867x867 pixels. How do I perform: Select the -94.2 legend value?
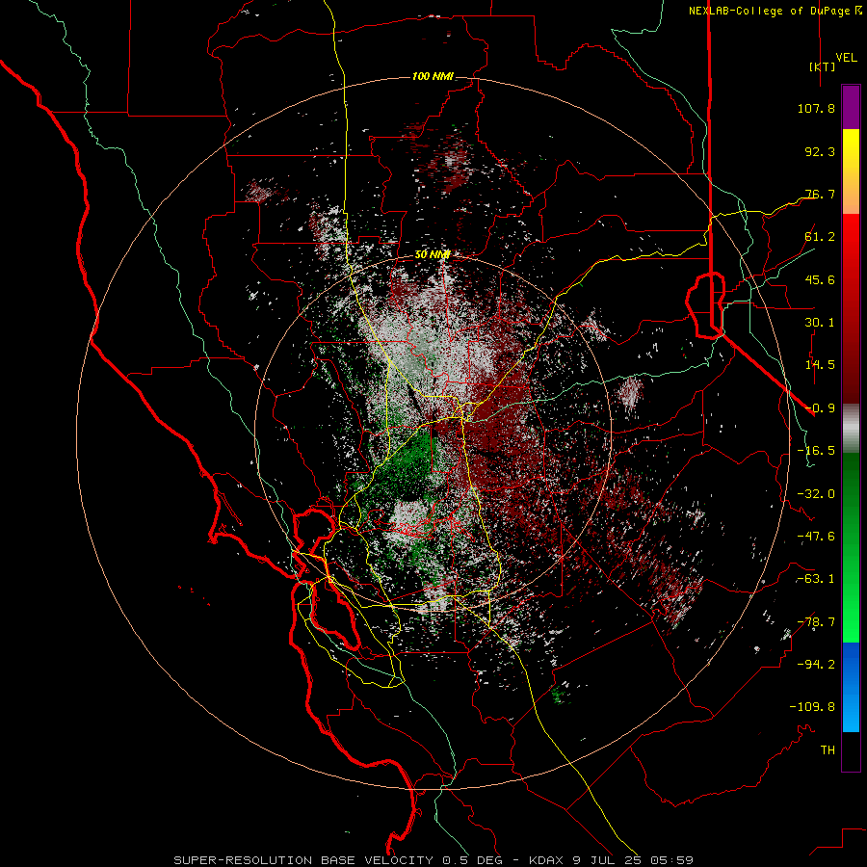pos(816,665)
